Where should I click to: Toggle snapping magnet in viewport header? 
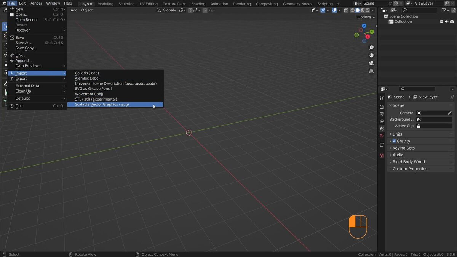point(190,10)
